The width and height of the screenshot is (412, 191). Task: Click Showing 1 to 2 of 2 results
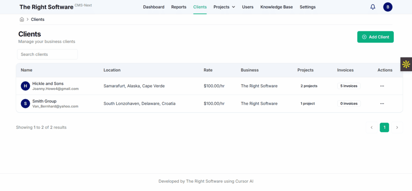tap(41, 127)
